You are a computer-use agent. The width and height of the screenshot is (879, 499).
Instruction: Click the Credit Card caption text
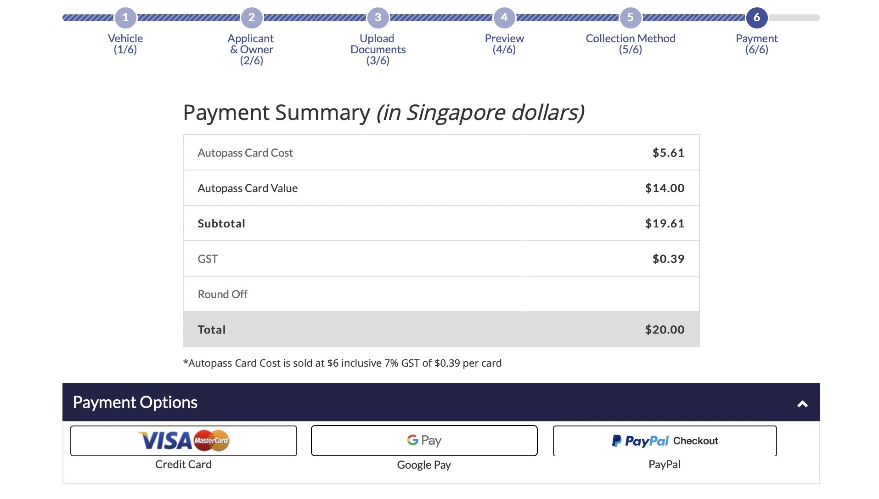(183, 464)
